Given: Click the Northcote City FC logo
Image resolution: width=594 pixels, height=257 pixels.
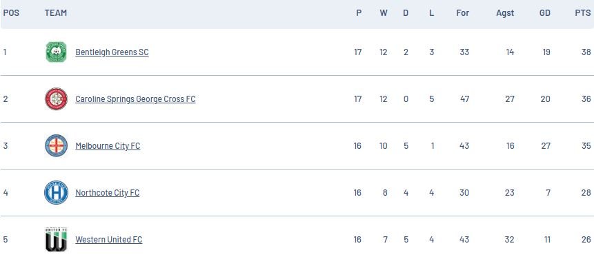Looking at the screenshot, I should tap(56, 193).
